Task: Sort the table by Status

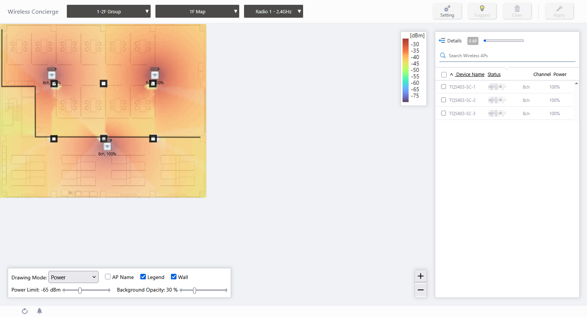Action: coord(494,75)
